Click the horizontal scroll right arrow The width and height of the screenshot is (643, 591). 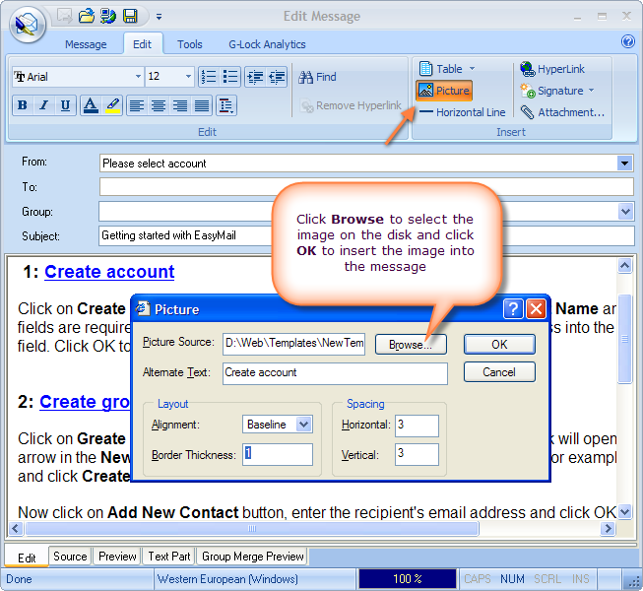(608, 528)
